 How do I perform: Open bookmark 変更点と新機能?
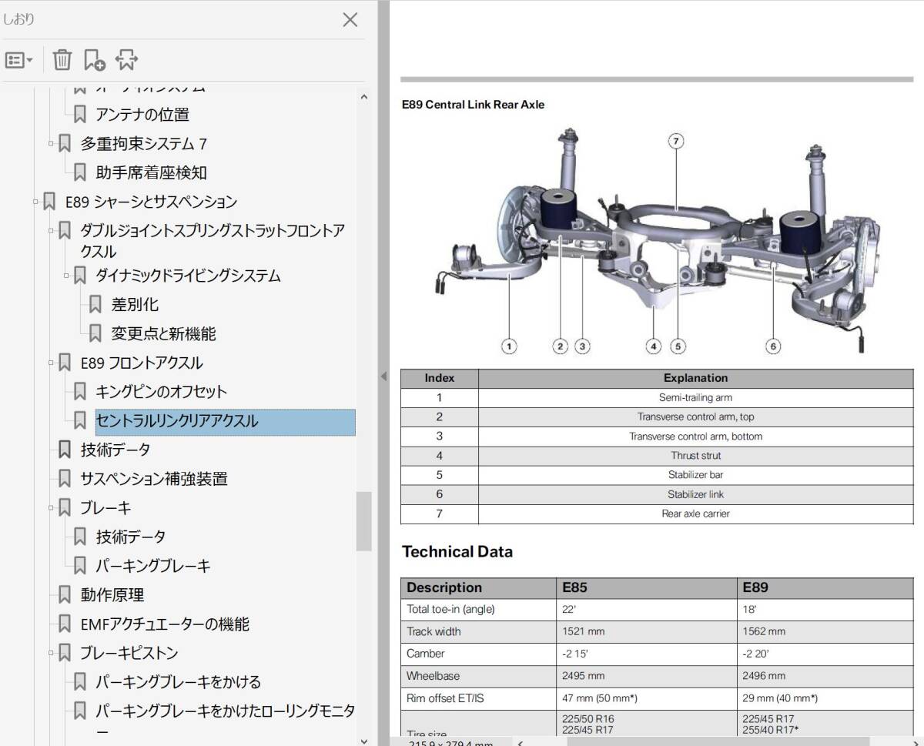coord(163,333)
